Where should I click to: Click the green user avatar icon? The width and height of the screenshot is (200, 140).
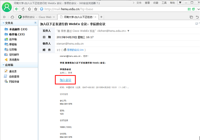[7, 7]
